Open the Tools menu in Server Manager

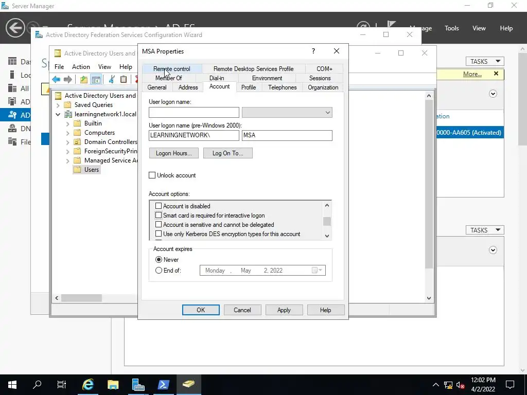452,28
